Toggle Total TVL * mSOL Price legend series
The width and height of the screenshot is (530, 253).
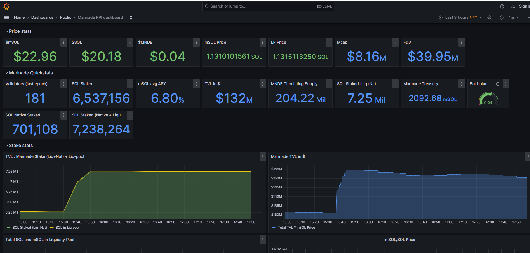click(293, 228)
